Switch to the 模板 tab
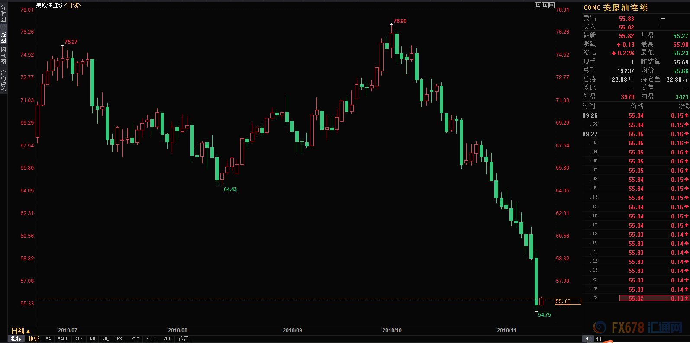The image size is (690, 343). click(x=34, y=339)
